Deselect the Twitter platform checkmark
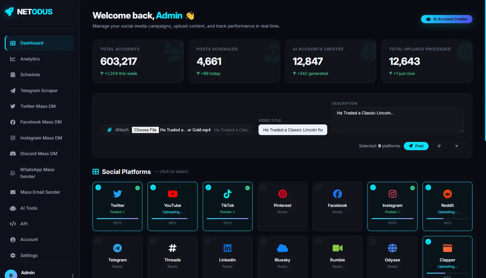Screen dimensions: 486x278 pos(98,187)
